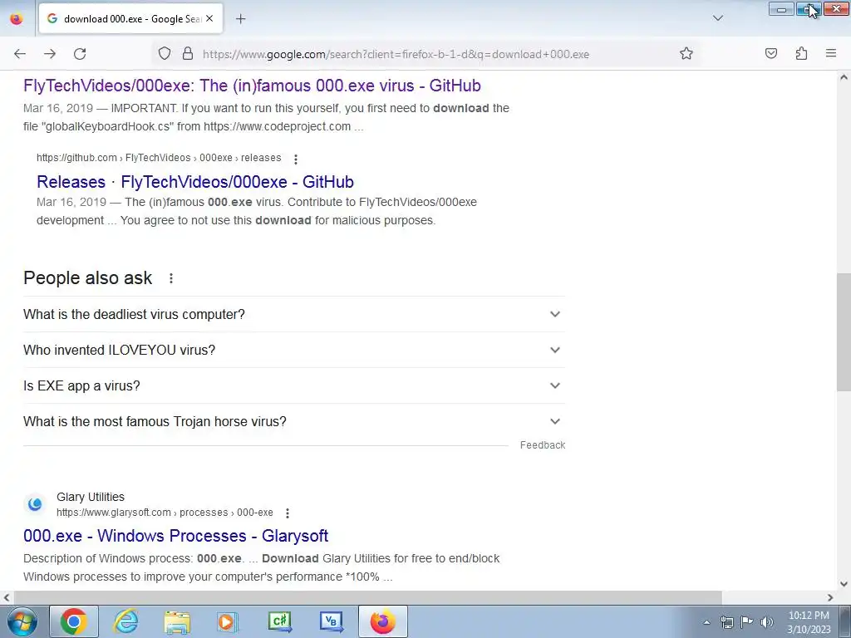Viewport: 851px width, 638px height.
Task: Open options dots next to github releases URL
Action: [x=295, y=159]
